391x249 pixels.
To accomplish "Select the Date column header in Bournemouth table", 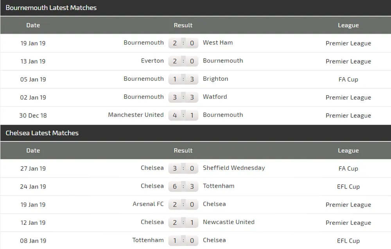I will pyautogui.click(x=33, y=25).
